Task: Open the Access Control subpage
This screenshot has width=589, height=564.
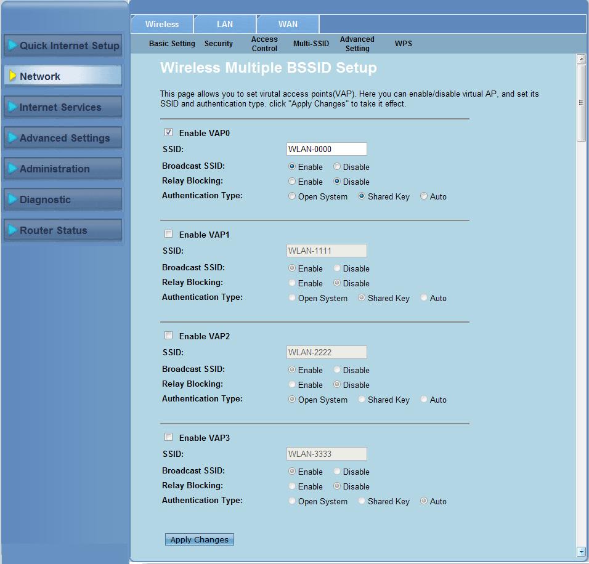Action: click(264, 44)
